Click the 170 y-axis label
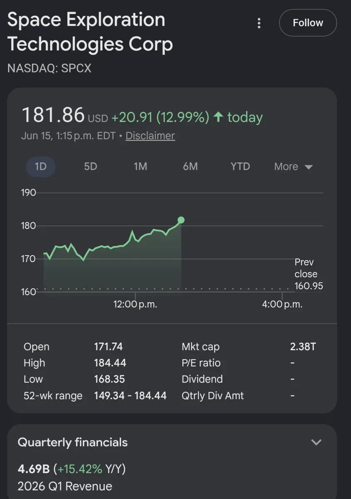The height and width of the screenshot is (499, 351). [x=29, y=259]
